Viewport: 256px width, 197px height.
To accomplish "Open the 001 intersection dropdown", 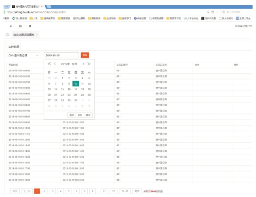I will 23,55.
